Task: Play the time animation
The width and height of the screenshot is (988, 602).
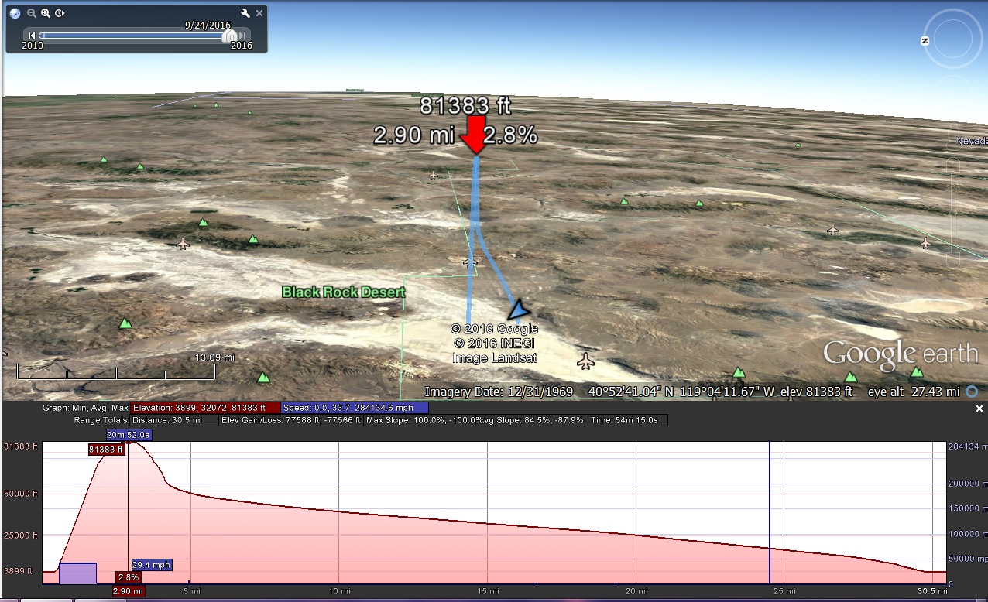Action: (x=60, y=13)
